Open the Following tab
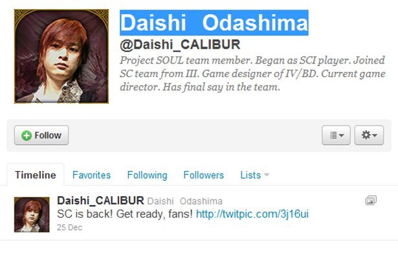The width and height of the screenshot is (398, 259). pos(147,175)
